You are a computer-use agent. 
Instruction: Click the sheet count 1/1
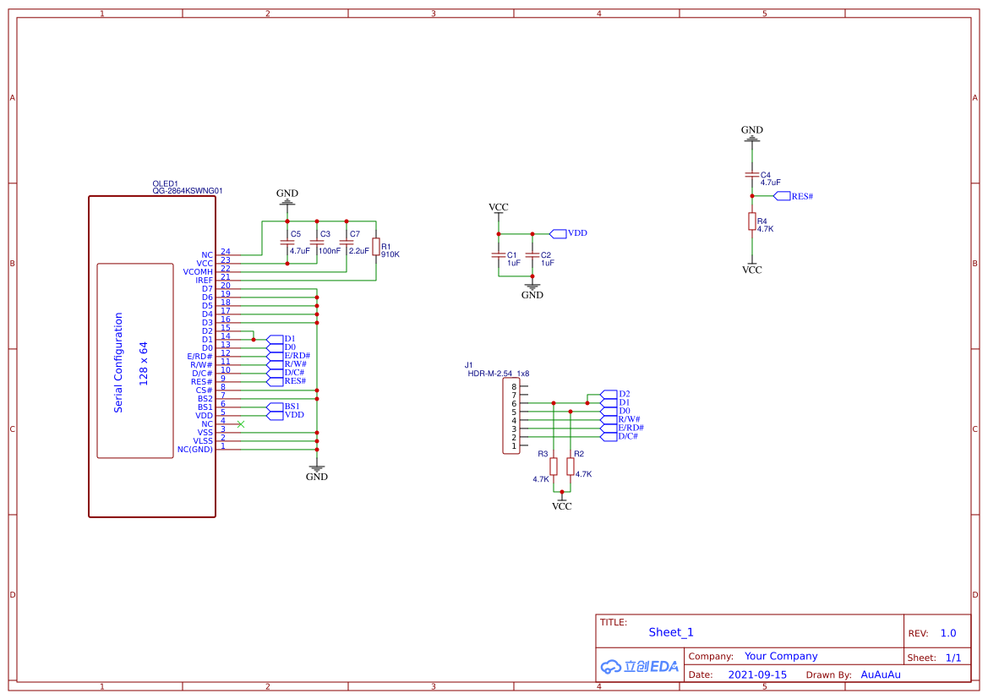click(x=953, y=658)
